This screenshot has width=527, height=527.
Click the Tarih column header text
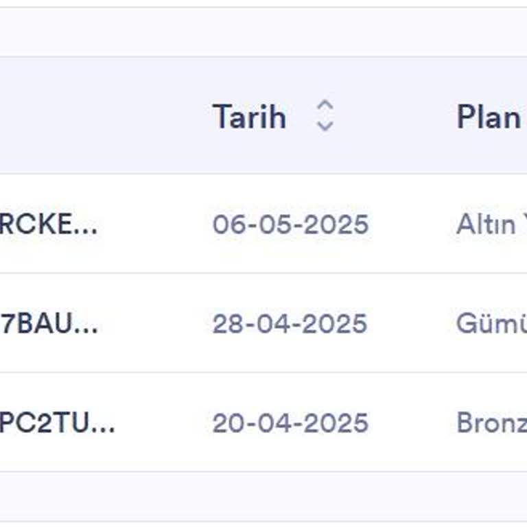point(249,116)
